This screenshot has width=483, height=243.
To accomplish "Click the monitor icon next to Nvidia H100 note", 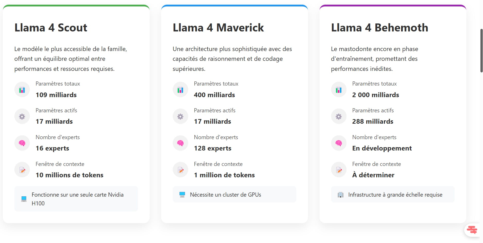I will [x=24, y=199].
